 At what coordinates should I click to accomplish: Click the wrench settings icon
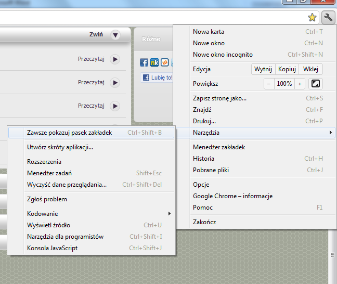[x=328, y=17]
